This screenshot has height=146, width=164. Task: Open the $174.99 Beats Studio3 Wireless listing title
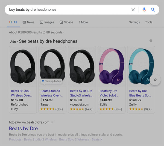[x=51, y=93]
